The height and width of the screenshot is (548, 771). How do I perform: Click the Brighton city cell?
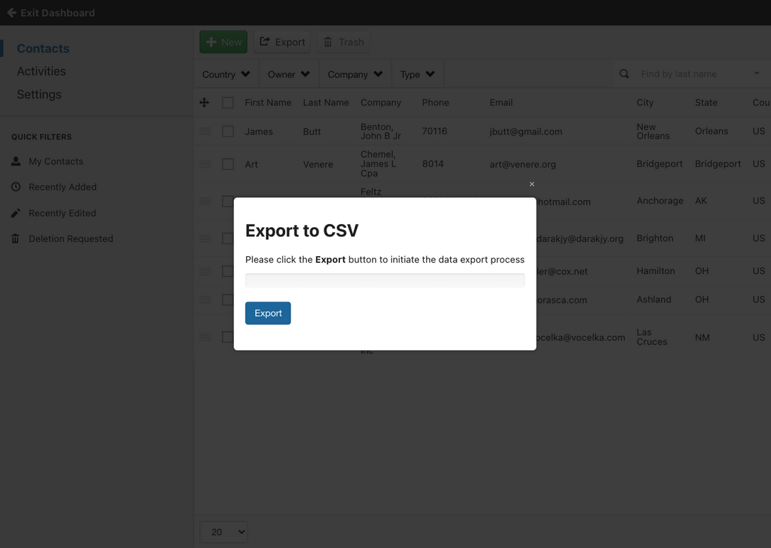coord(655,238)
